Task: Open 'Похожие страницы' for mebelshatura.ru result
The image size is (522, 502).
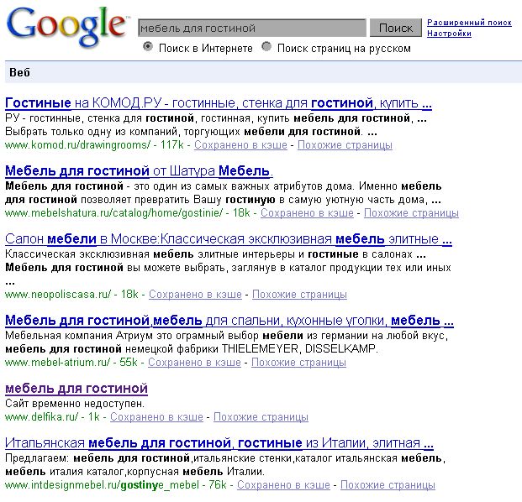Action: tap(411, 212)
